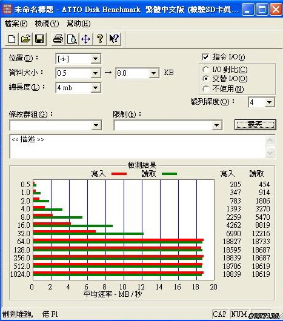This screenshot has height=321, width=283.
Task: Click the Open folder toolbar icon
Action: pos(25,39)
